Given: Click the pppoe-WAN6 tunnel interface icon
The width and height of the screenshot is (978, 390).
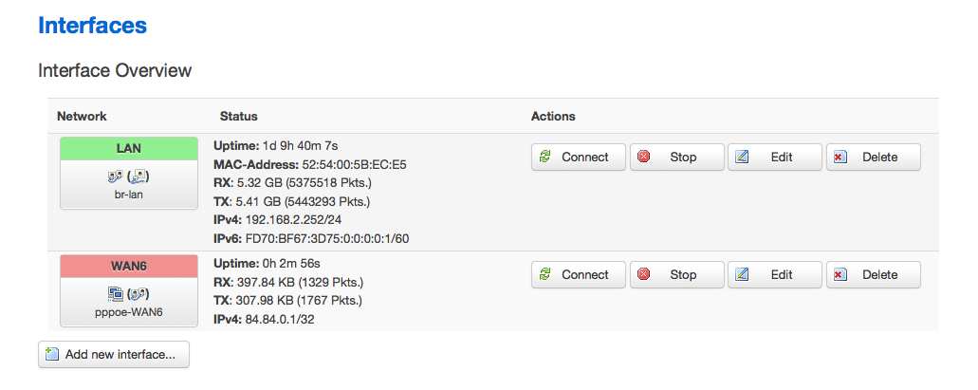Looking at the screenshot, I should tap(114, 294).
